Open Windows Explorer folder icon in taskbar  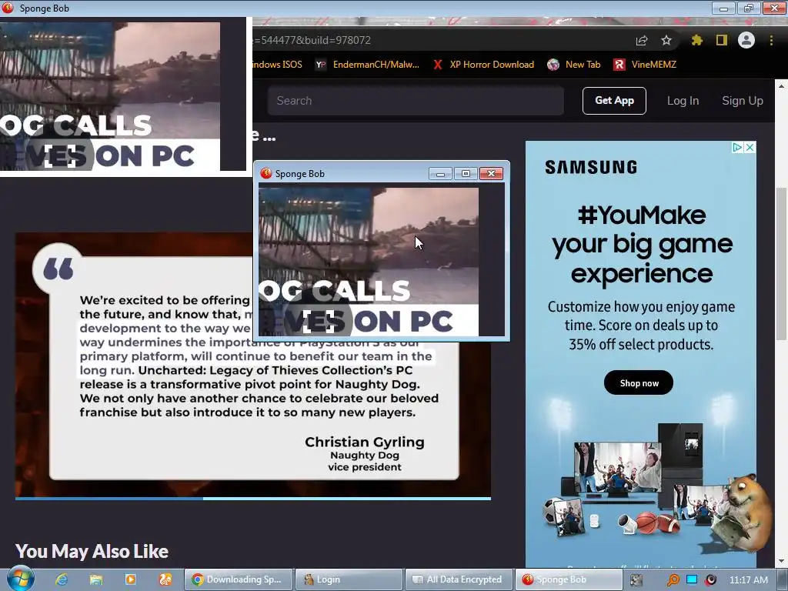[x=96, y=579]
